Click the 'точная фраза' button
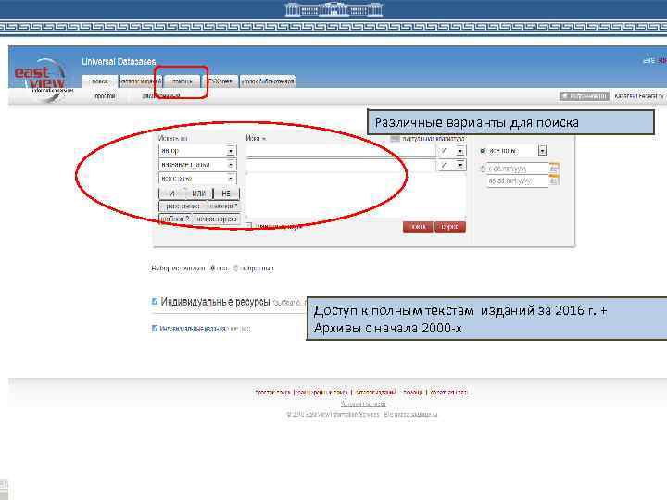Screen dimensions: 667x500 click(x=217, y=219)
